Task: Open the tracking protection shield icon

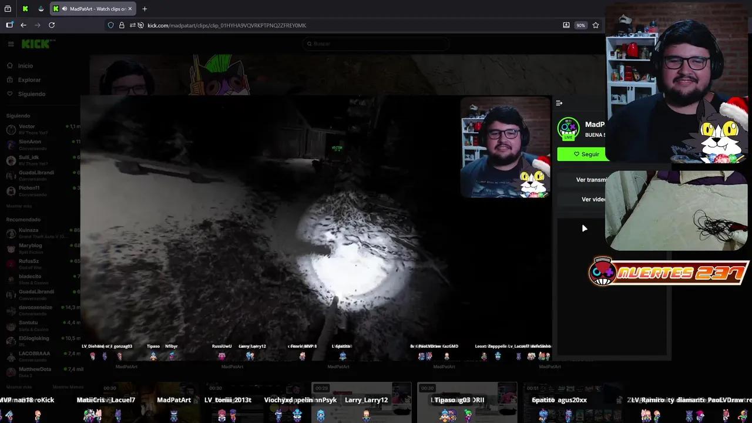Action: [x=110, y=25]
